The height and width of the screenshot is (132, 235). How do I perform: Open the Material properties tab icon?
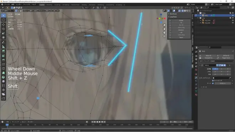click(x=196, y=95)
